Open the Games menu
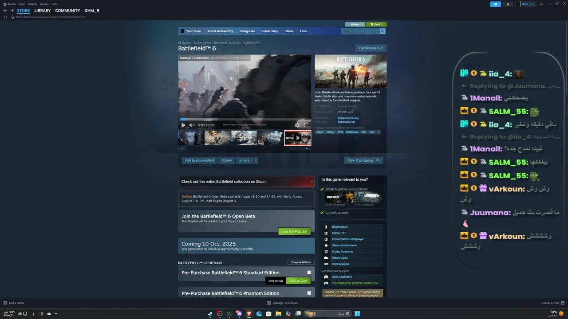The height and width of the screenshot is (319, 568). [44, 4]
